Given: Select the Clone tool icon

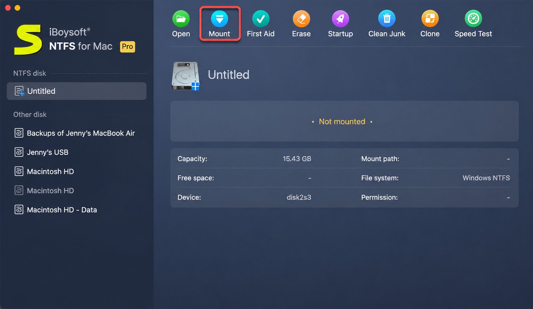Looking at the screenshot, I should pyautogui.click(x=430, y=19).
